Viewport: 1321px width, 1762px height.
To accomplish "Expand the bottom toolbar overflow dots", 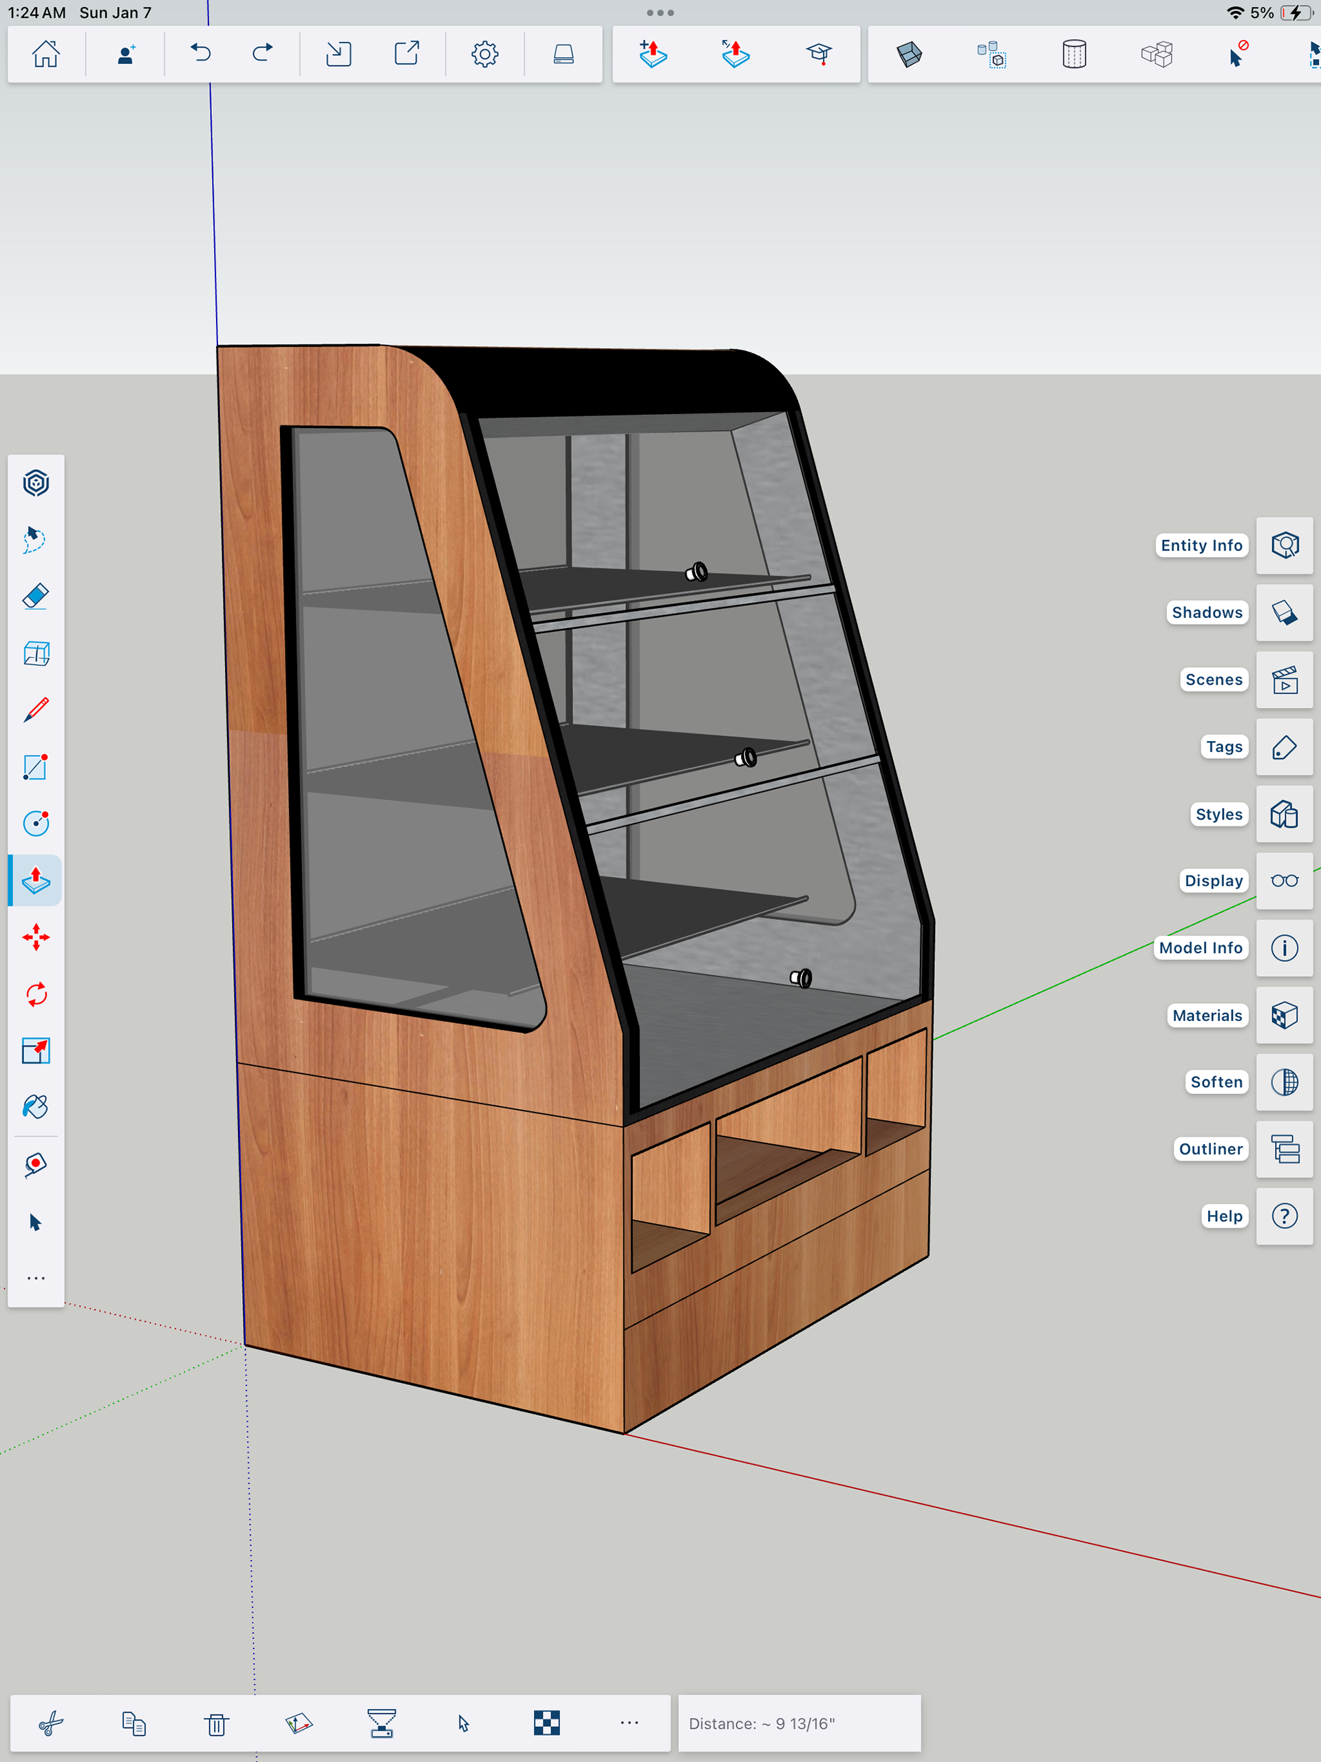I will pos(629,1722).
